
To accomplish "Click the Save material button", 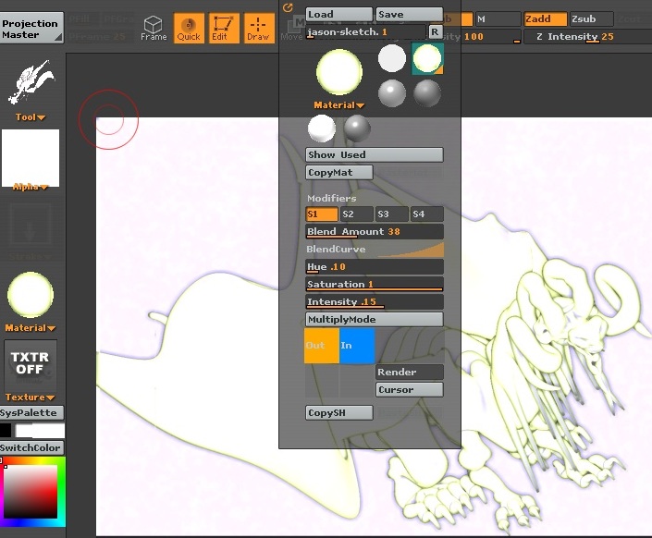I will click(x=410, y=15).
